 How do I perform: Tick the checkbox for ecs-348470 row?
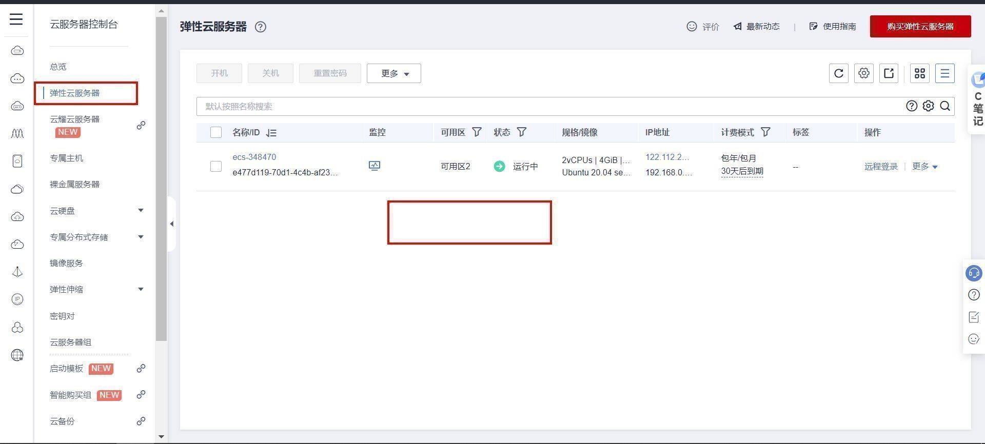click(216, 166)
